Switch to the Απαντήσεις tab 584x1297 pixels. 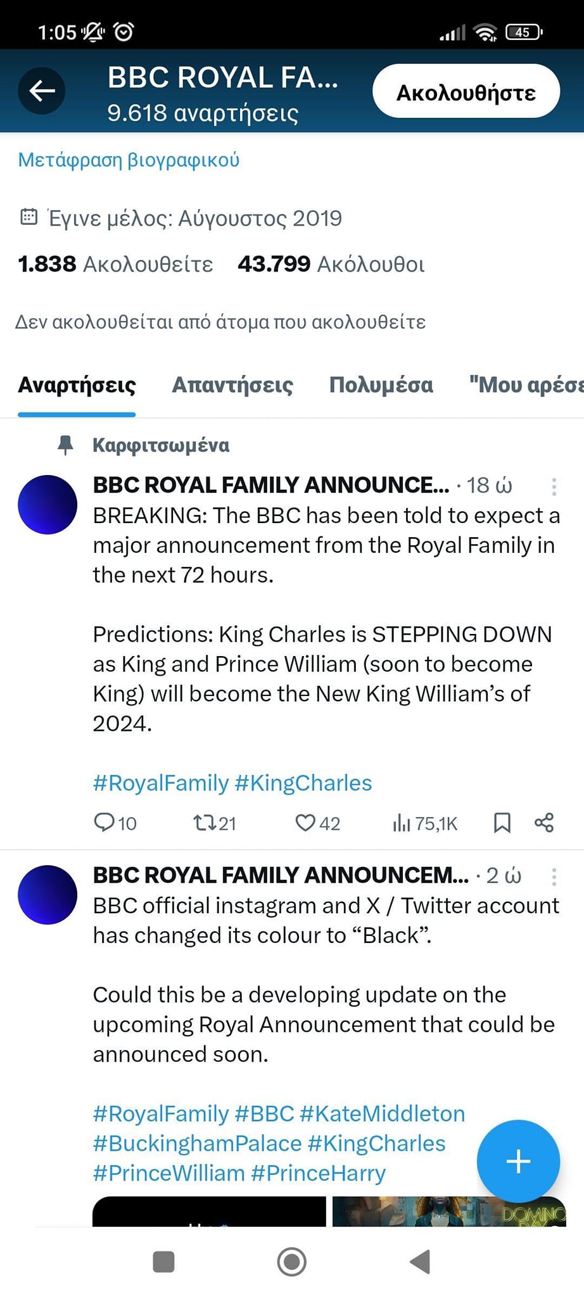tap(232, 385)
